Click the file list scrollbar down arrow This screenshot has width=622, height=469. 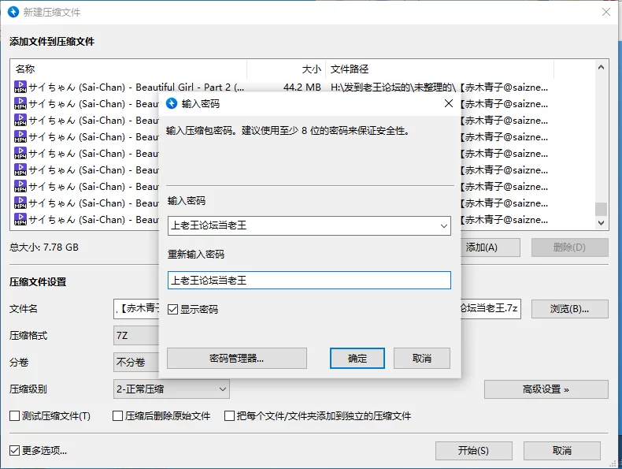point(601,223)
